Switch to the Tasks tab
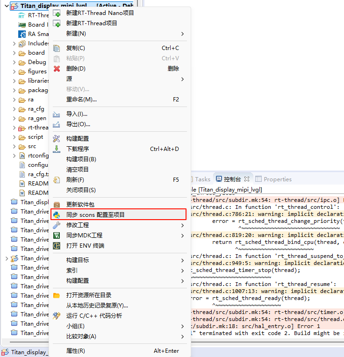The height and width of the screenshot is (357, 344). point(202,179)
